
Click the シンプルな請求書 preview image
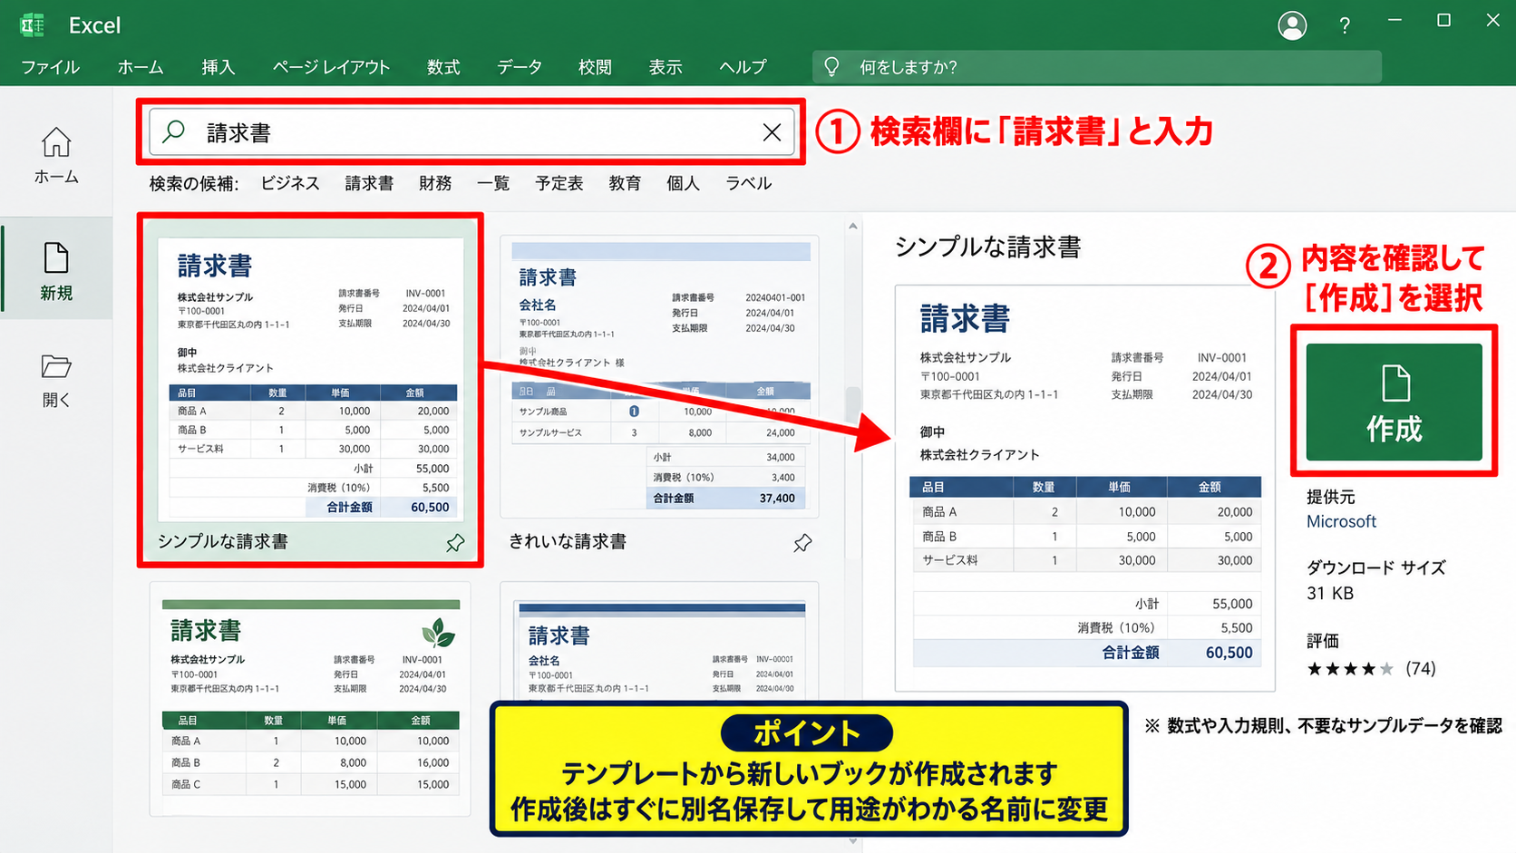(x=1084, y=489)
